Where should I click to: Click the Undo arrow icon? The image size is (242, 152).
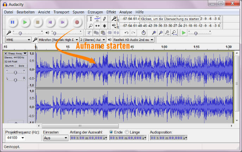click(x=126, y=32)
